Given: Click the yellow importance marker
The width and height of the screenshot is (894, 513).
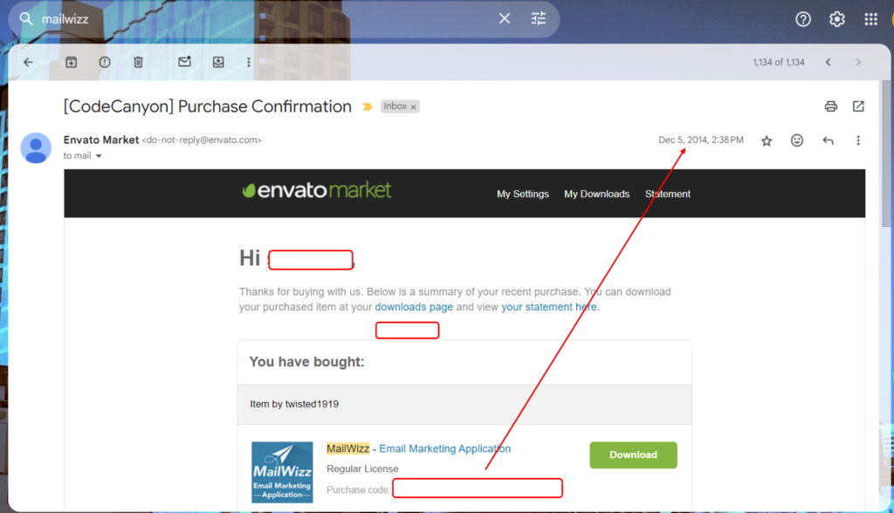Looking at the screenshot, I should tap(368, 106).
